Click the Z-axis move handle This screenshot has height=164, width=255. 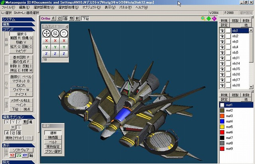(x=46, y=54)
